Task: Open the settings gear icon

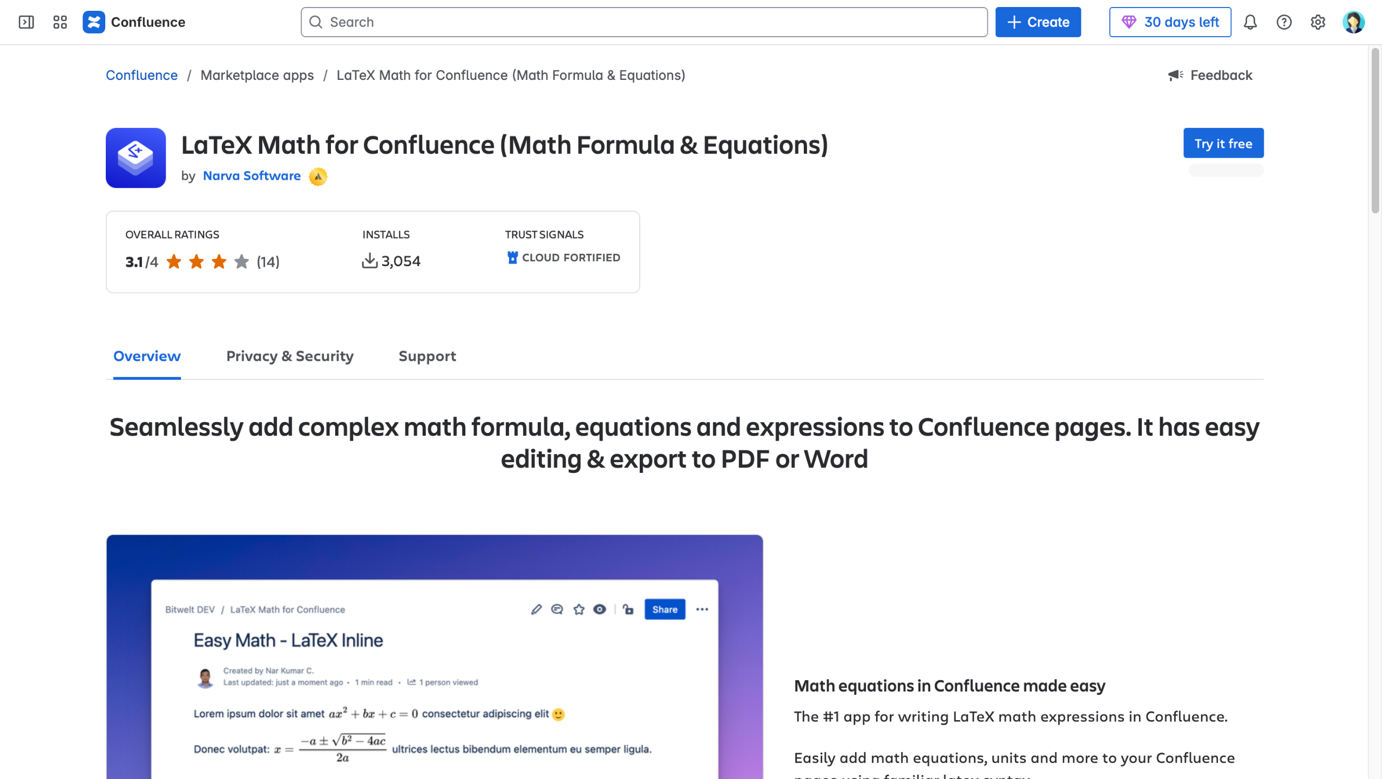Action: (1318, 22)
